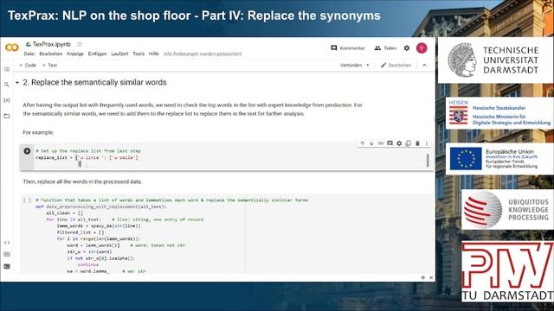
Task: Click the Technische Universität Darmstadt logo
Action: [x=496, y=60]
